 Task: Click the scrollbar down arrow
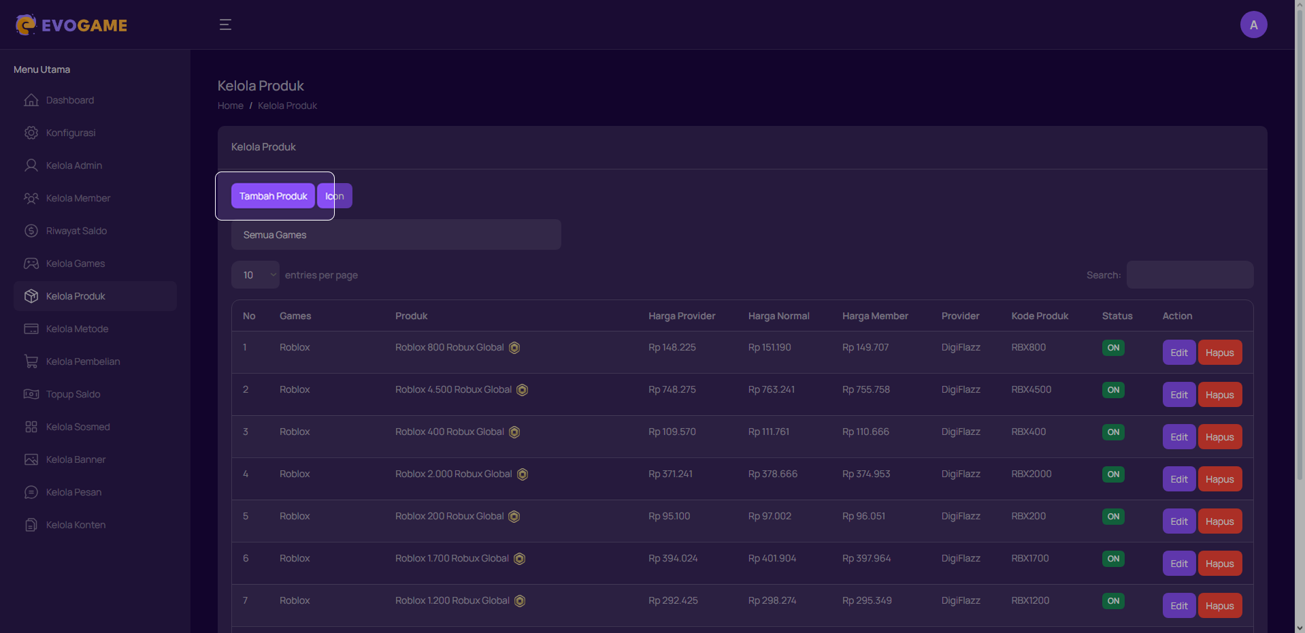tap(1300, 628)
